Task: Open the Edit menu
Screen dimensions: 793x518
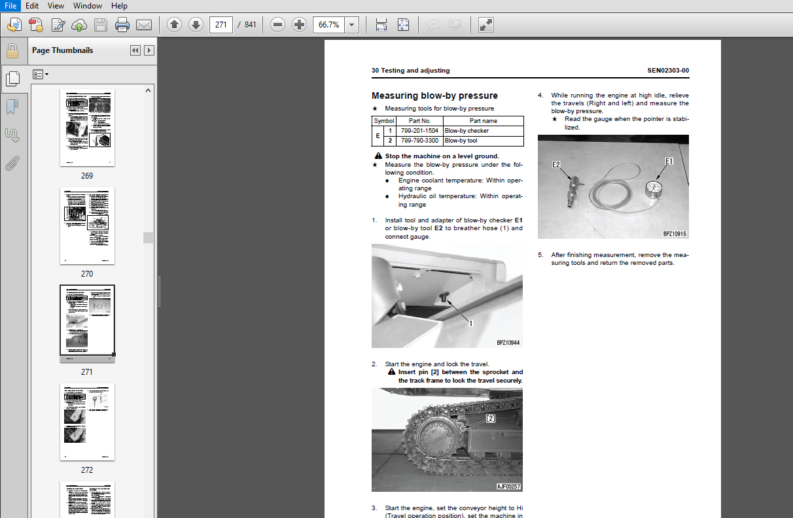Action: 32,5
